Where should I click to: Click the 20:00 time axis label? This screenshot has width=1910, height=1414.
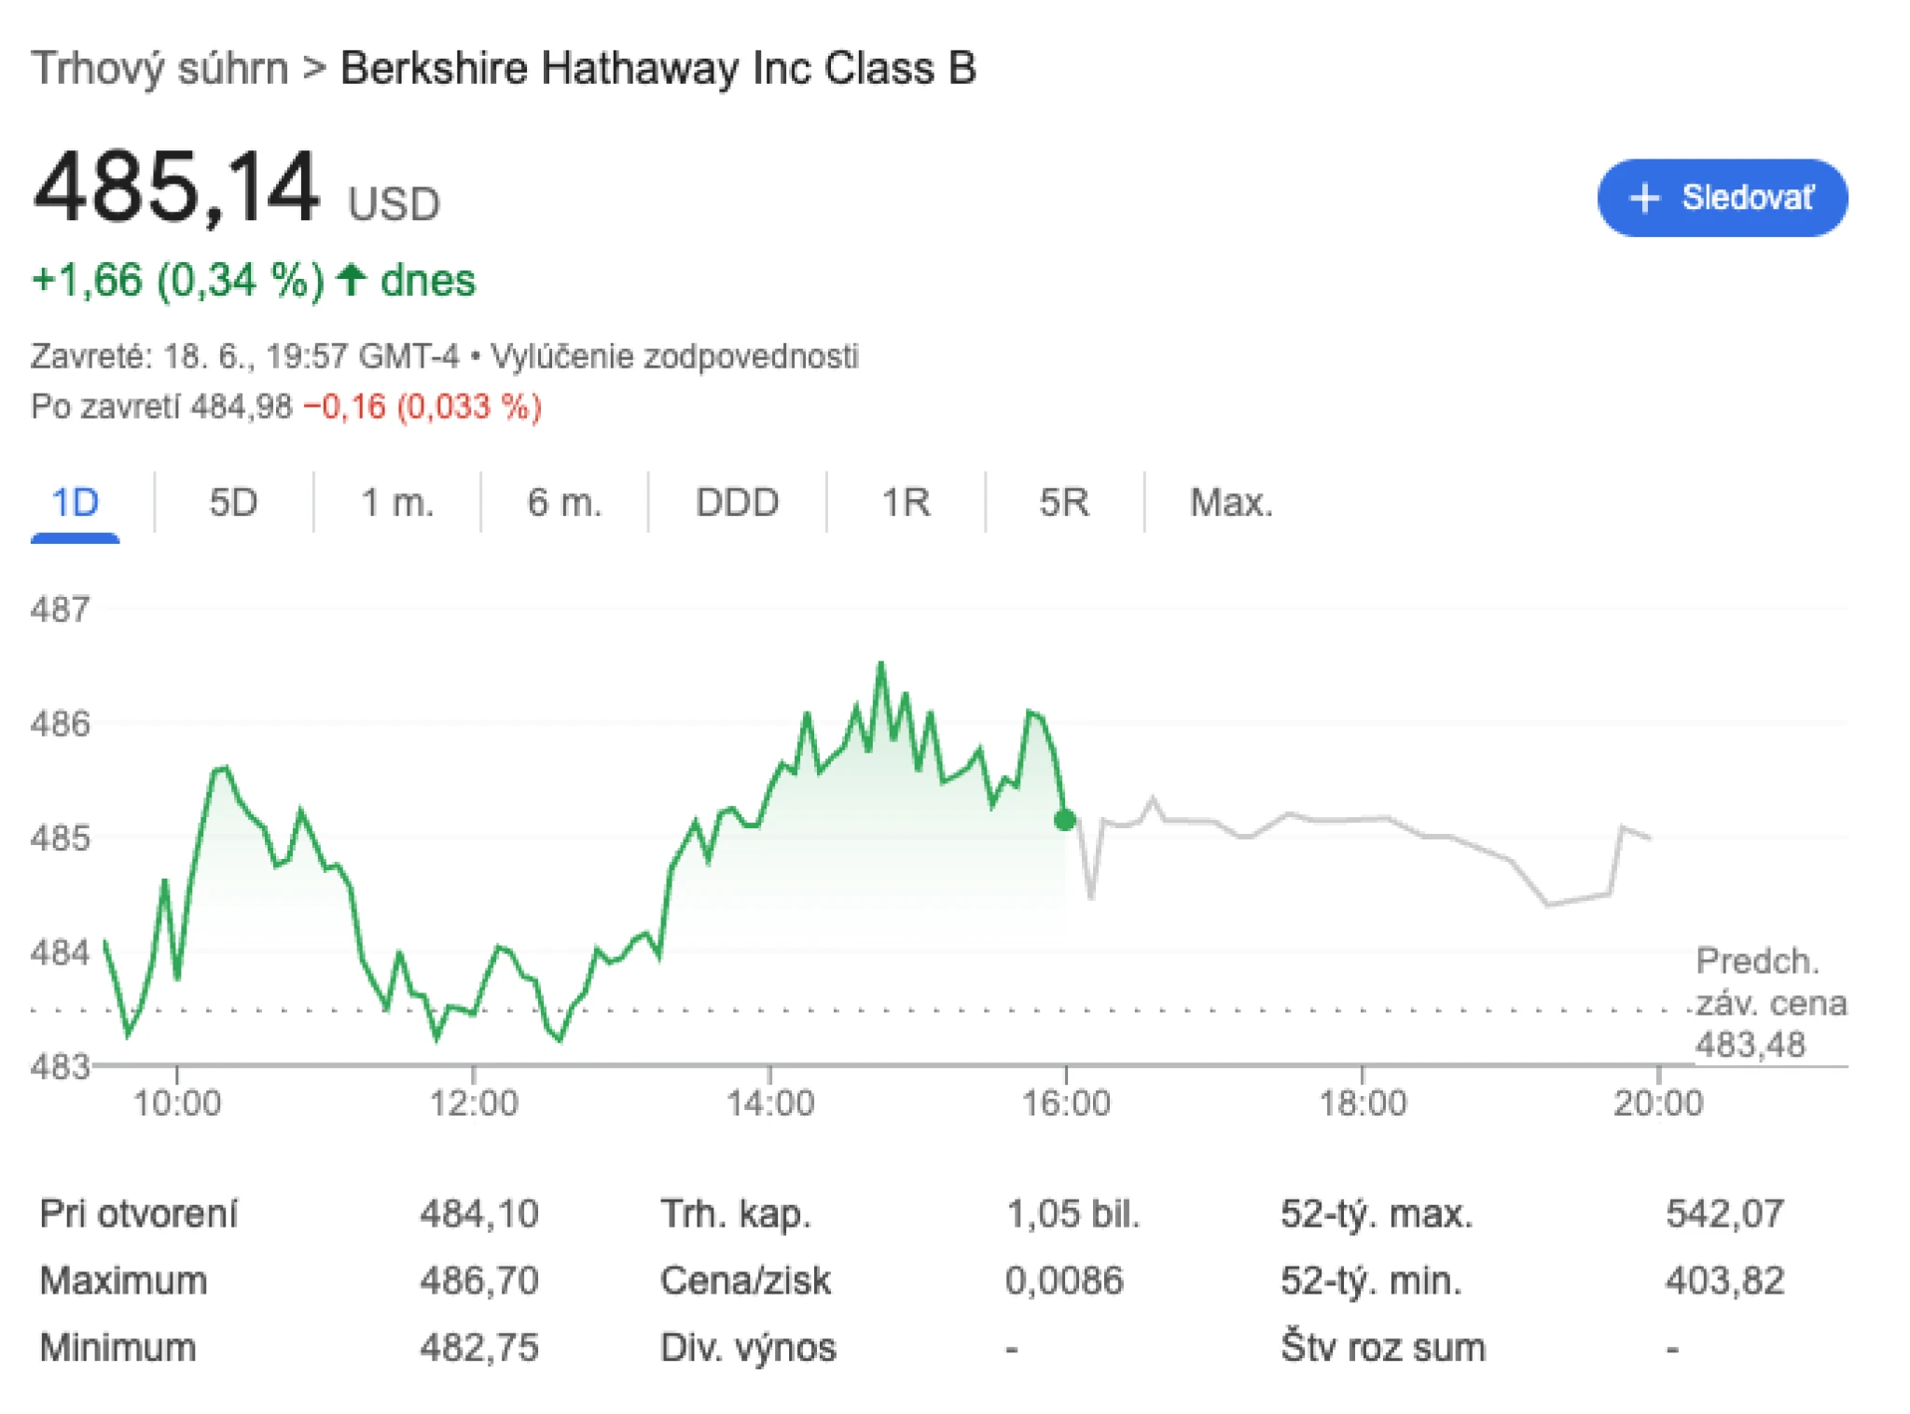1658,1103
